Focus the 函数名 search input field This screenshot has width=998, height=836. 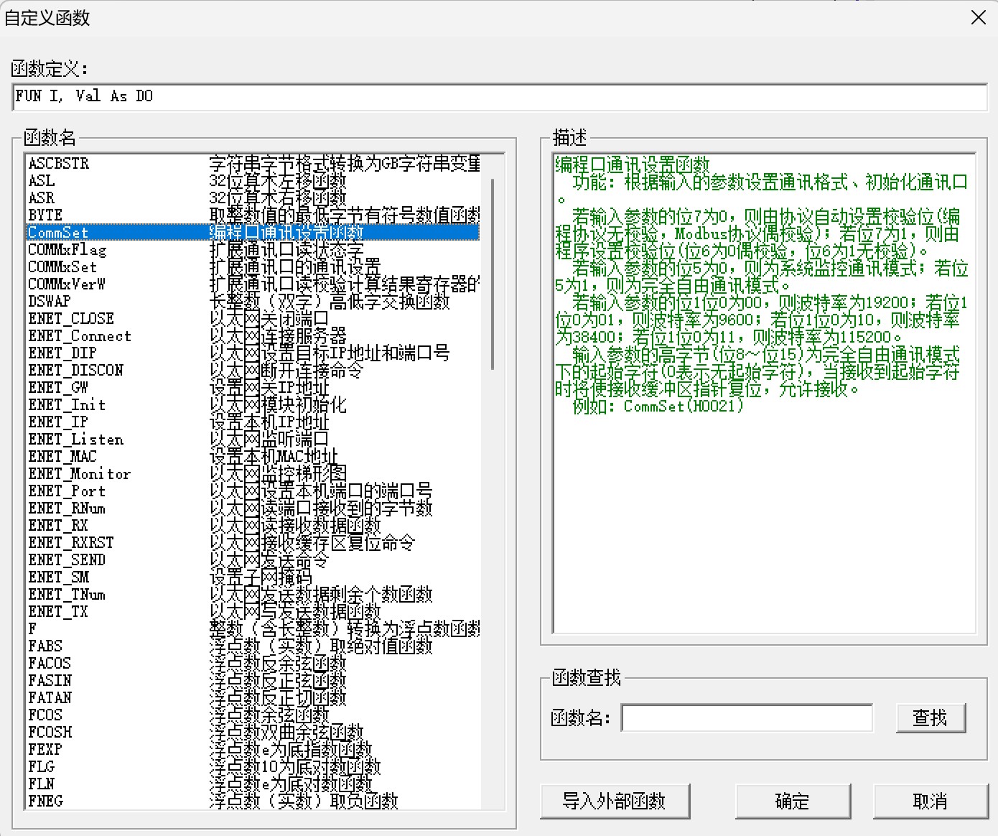click(x=747, y=717)
